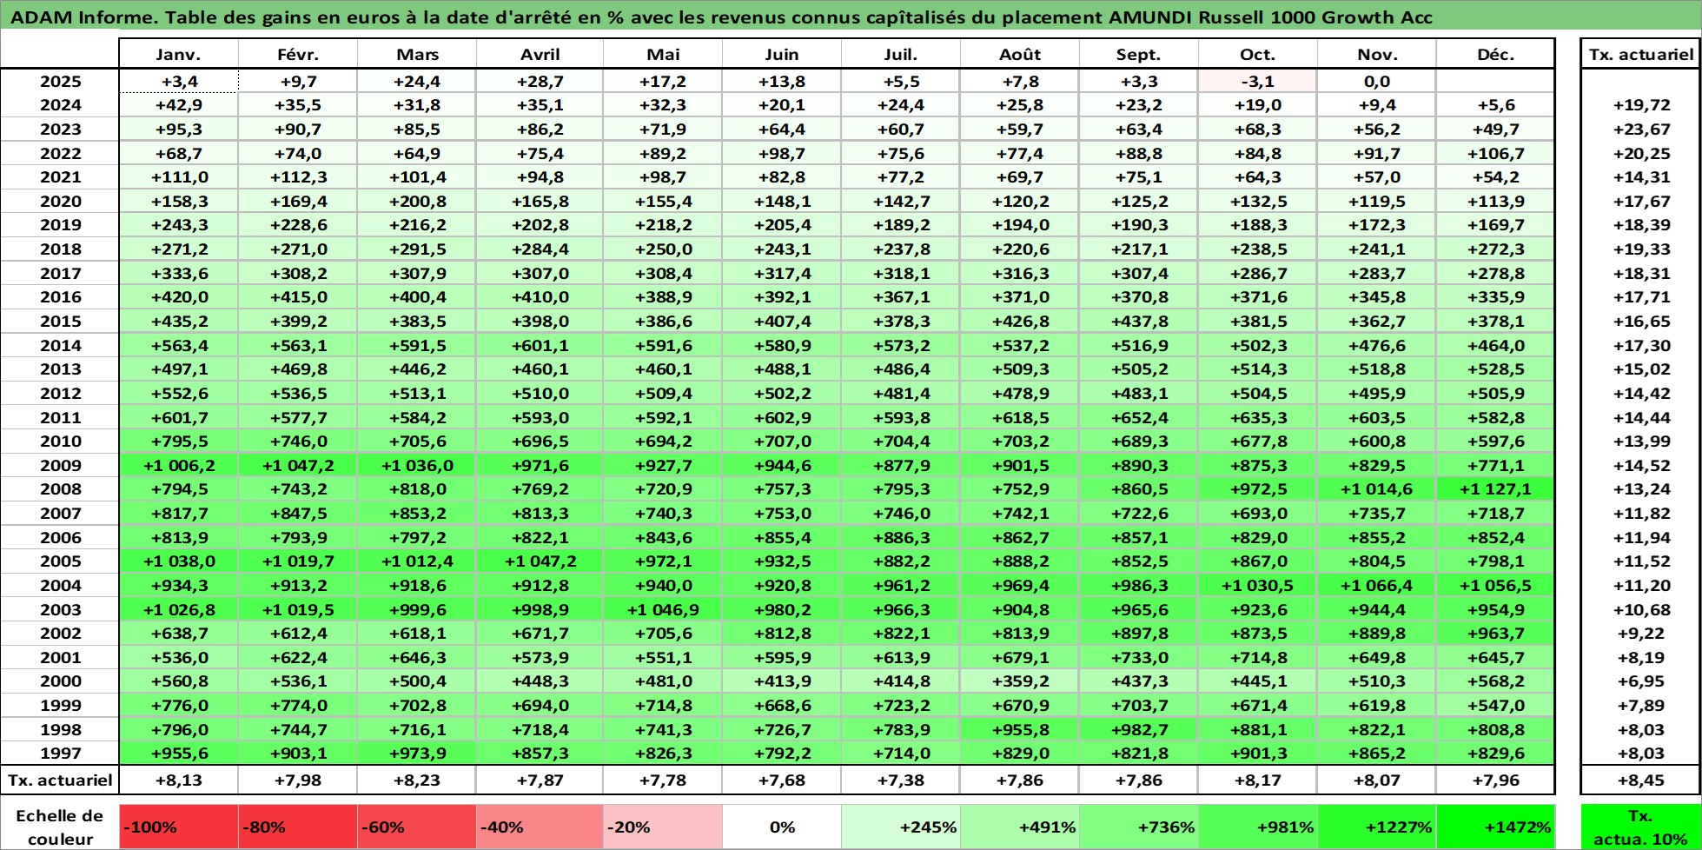Click the +1 066,4 cell in November 2004
The width and height of the screenshot is (1702, 850).
pos(1376,585)
